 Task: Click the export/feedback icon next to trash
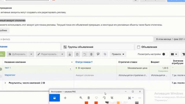[98, 54]
